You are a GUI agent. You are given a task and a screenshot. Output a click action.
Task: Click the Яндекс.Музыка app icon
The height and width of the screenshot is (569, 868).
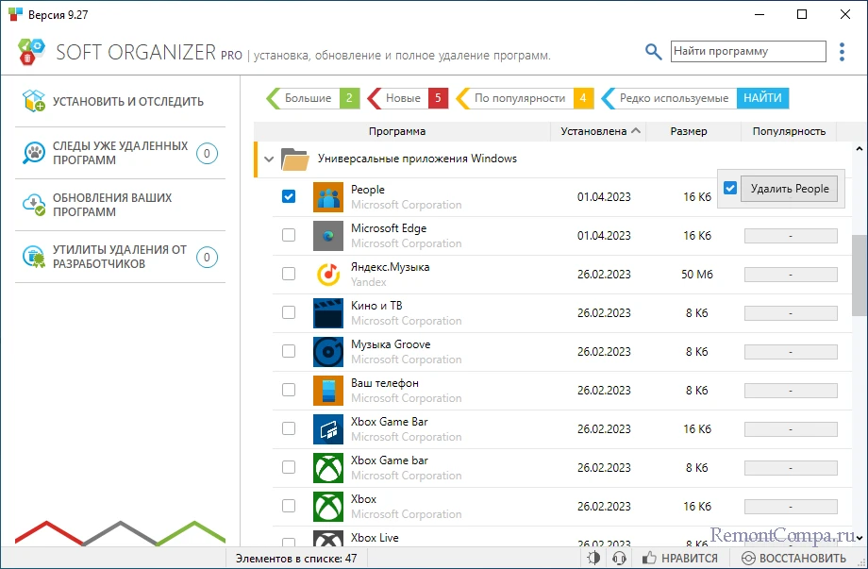click(327, 275)
